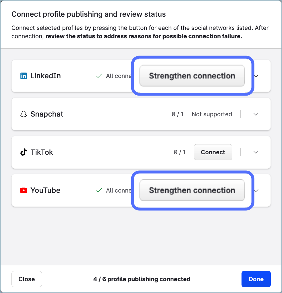Expand the YouTube row chevron
The image size is (282, 293).
click(256, 191)
